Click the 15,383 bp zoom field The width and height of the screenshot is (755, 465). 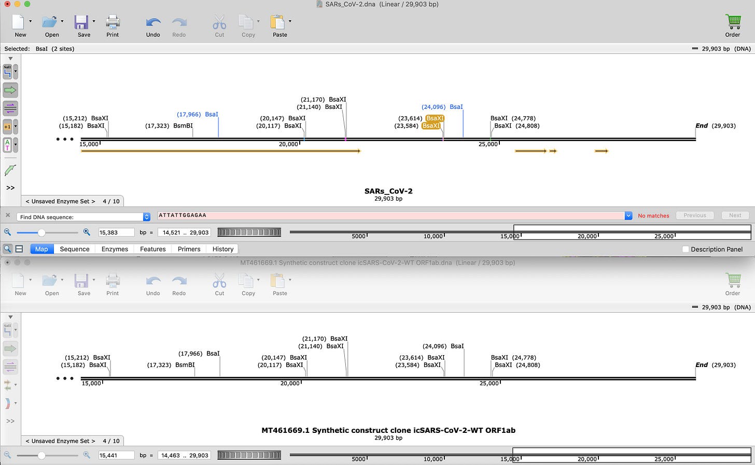pos(116,233)
